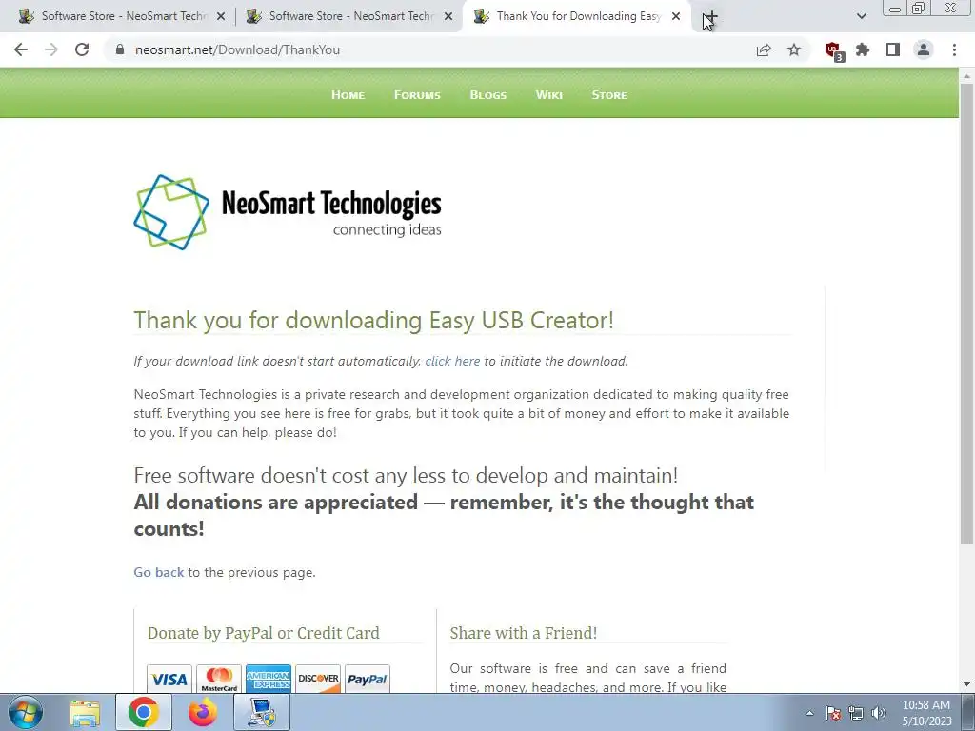Screen dimensions: 975x731
Task: Close the second Software Store tab
Action: (448, 17)
